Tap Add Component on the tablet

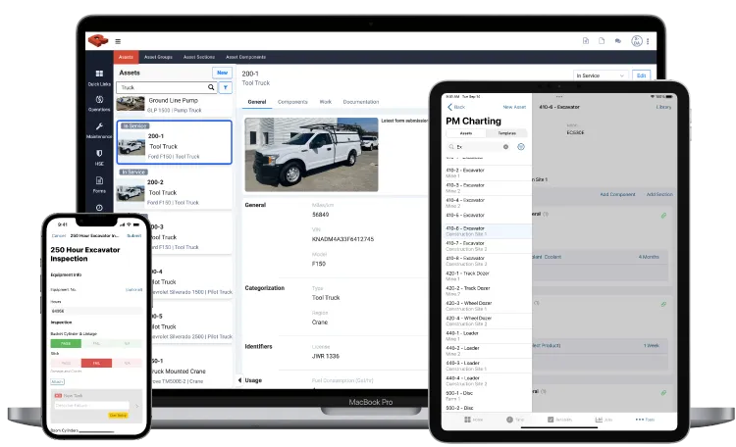point(617,194)
